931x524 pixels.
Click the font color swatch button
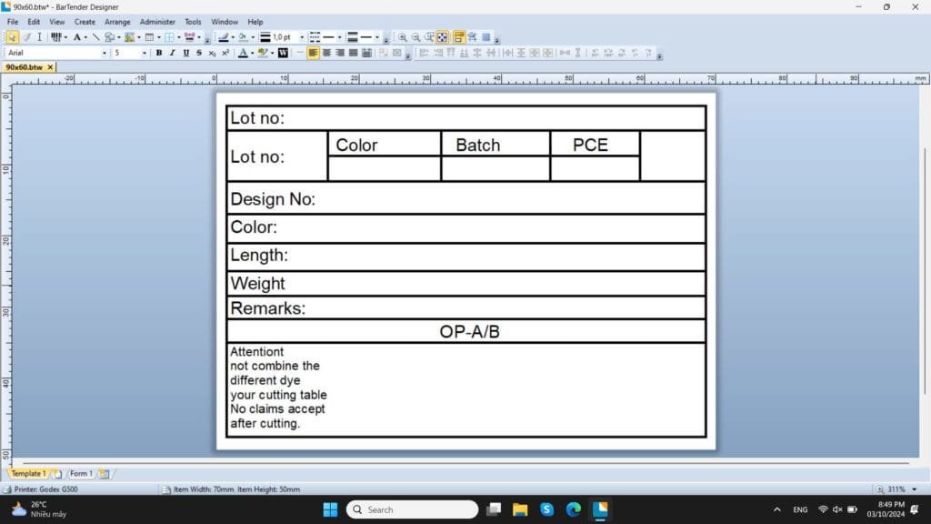[242, 53]
